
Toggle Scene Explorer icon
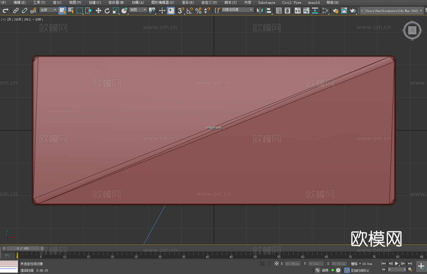point(279,11)
